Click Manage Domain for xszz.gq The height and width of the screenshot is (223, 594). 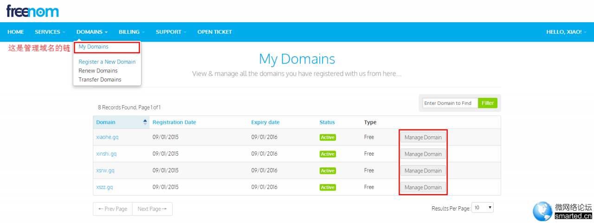[x=423, y=187]
